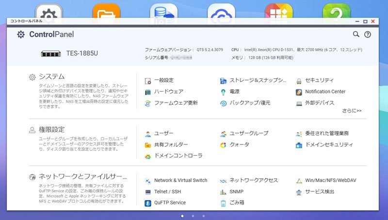Open the Notification Center icon
The height and width of the screenshot is (220, 388).
(299, 92)
